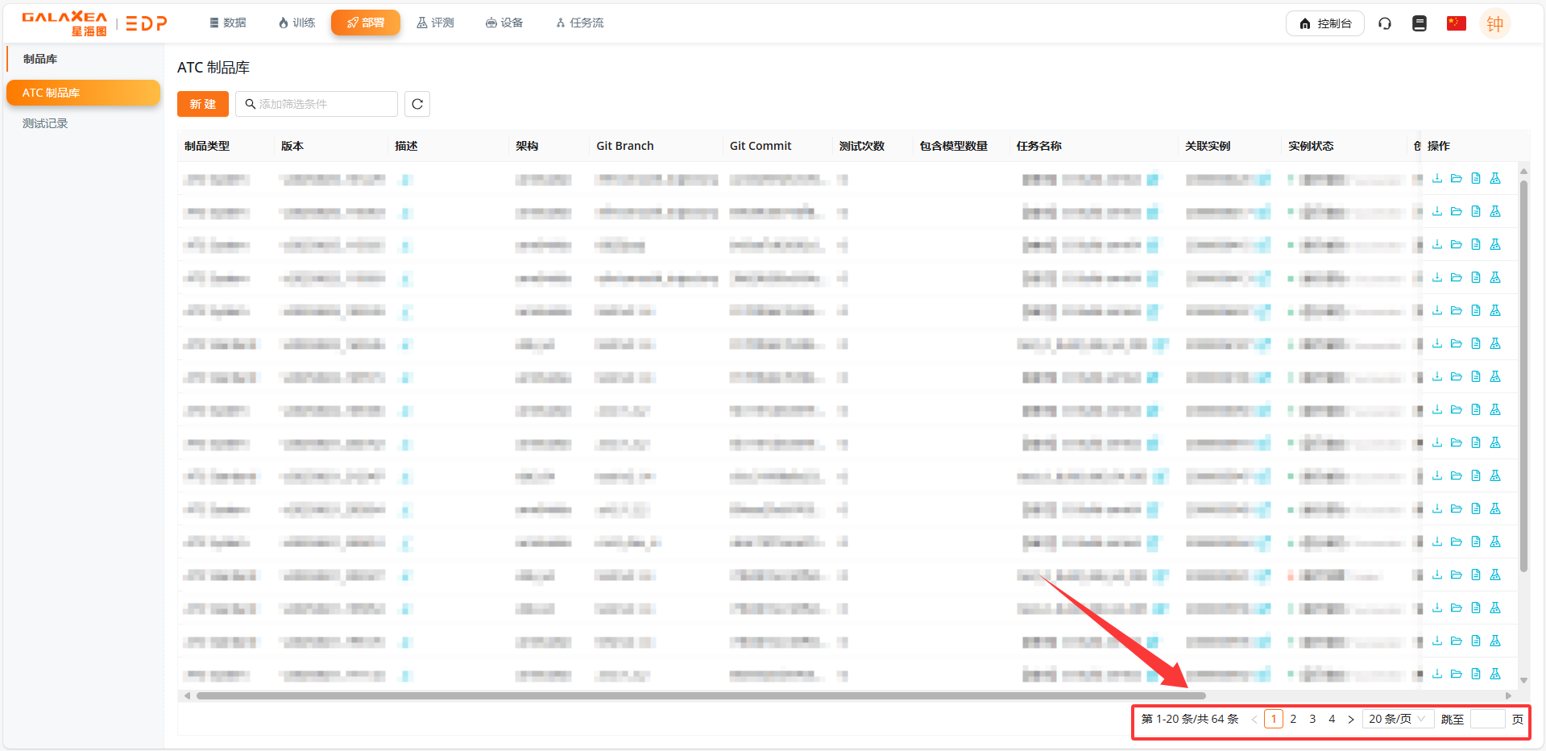This screenshot has width=1546, height=751.
Task: Click the 控制台 button in the header
Action: tap(1324, 23)
